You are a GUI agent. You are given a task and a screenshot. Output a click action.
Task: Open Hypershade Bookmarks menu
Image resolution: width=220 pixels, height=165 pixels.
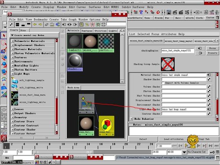(40, 19)
